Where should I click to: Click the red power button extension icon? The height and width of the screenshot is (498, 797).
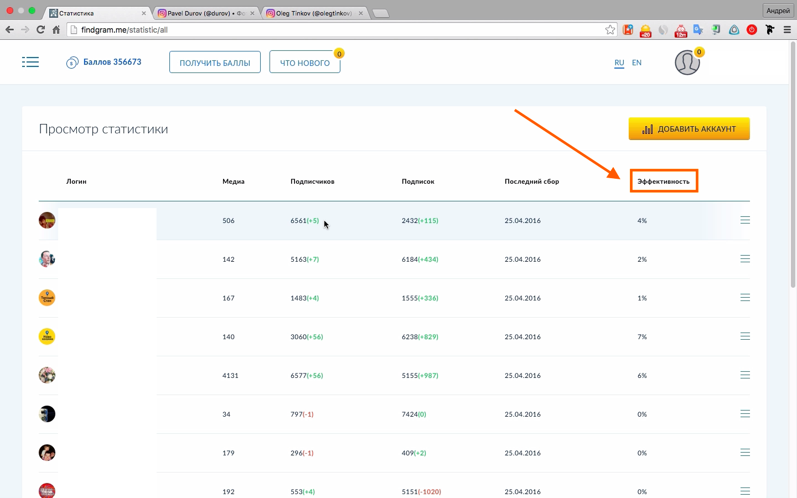pyautogui.click(x=752, y=30)
